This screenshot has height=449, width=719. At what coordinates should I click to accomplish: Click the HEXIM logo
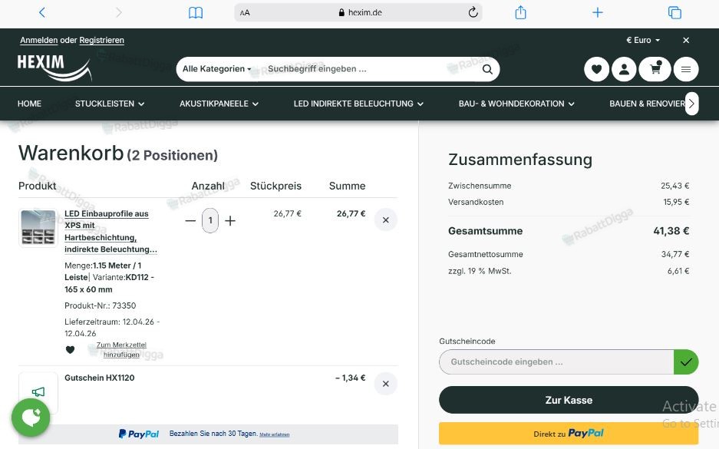[x=54, y=68]
